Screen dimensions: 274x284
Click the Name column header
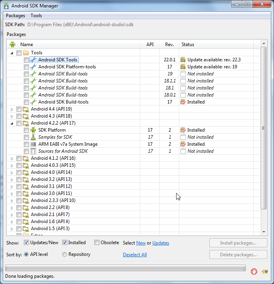(73, 45)
